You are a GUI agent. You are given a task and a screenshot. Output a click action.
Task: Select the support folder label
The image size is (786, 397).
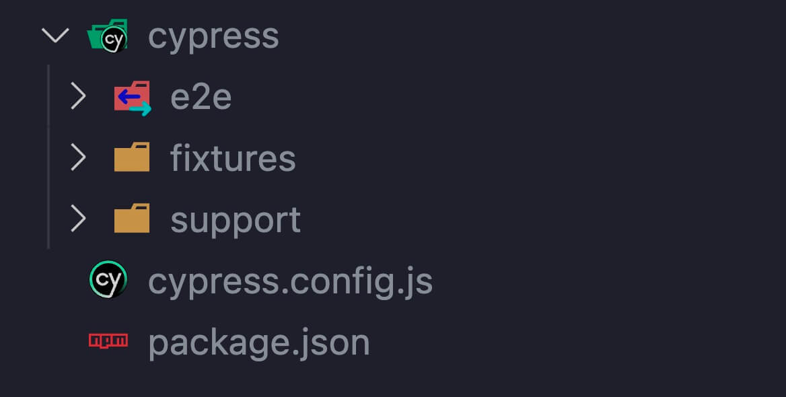(236, 219)
